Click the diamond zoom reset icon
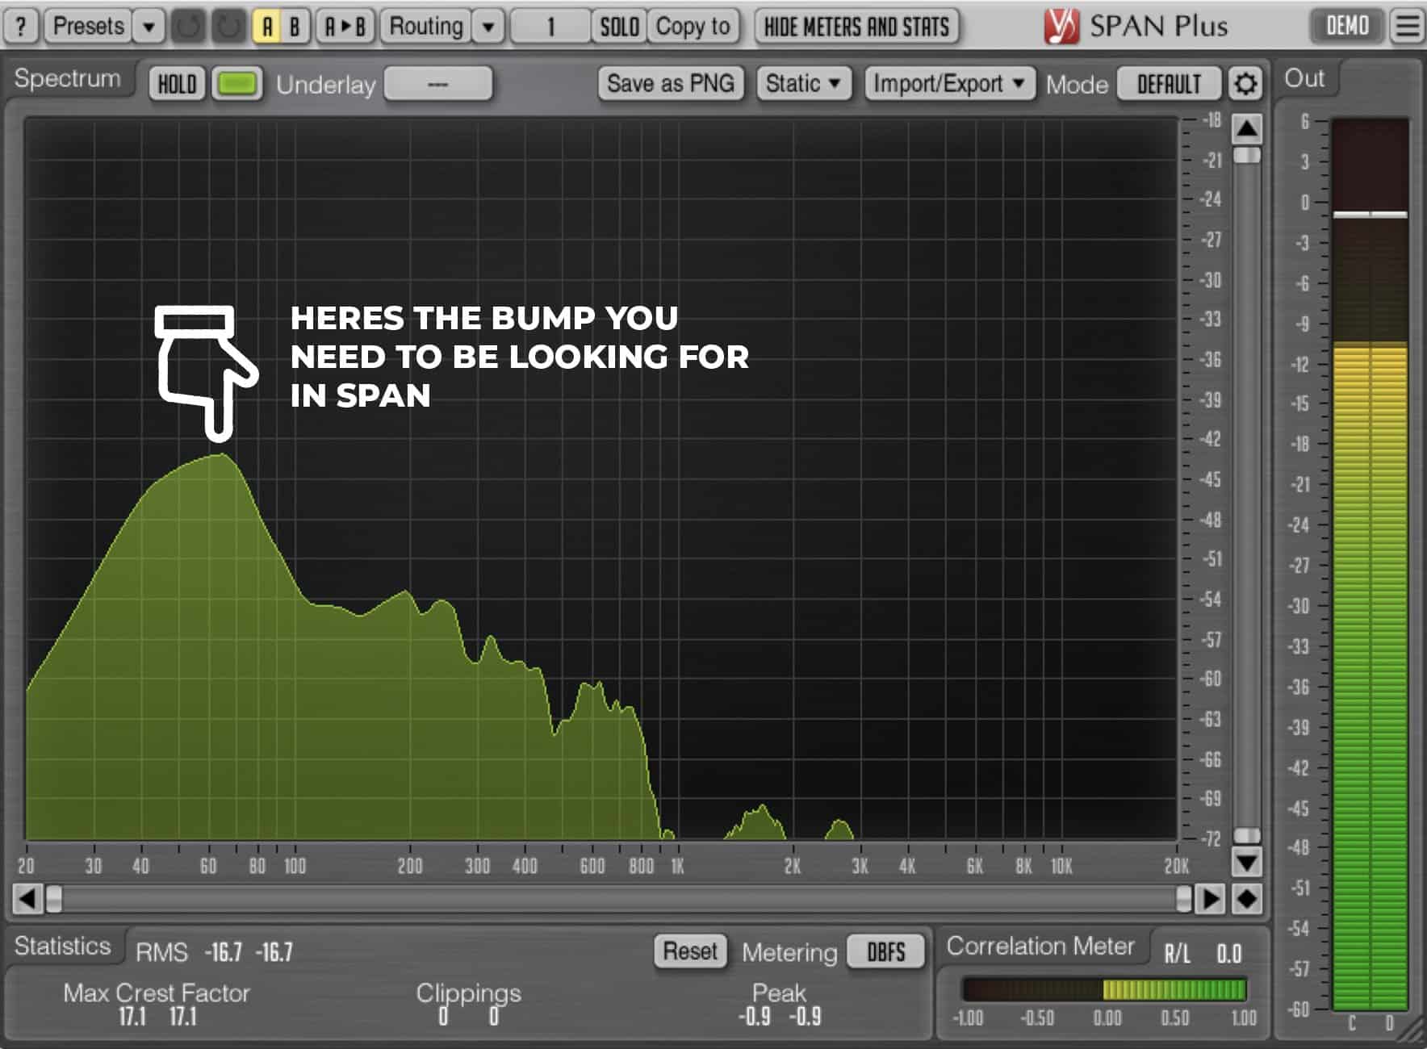 coord(1247,898)
